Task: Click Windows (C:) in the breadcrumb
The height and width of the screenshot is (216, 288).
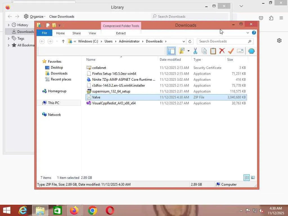Action: [x=88, y=41]
